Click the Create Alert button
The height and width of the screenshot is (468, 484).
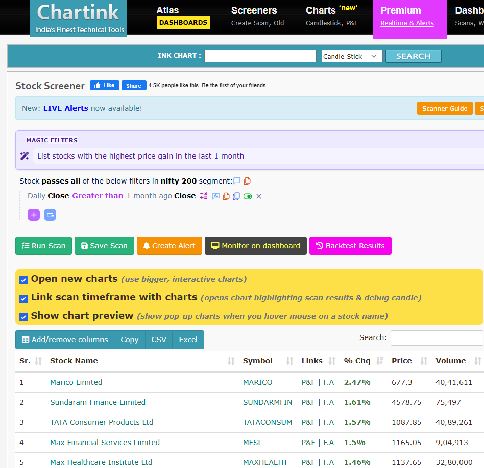pos(170,246)
